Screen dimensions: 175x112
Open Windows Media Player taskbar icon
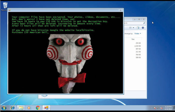29,108
